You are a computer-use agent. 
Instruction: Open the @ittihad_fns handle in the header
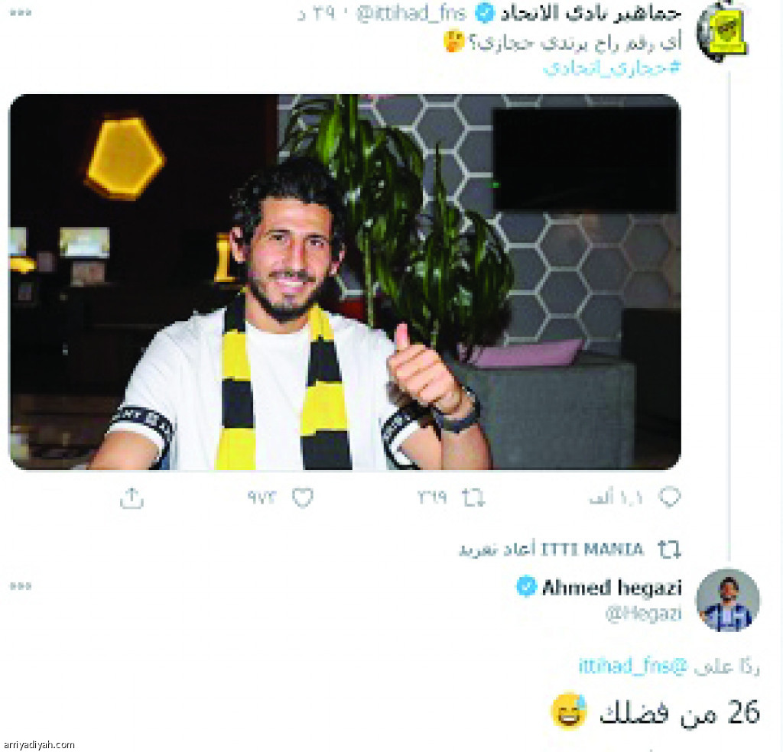click(x=411, y=14)
